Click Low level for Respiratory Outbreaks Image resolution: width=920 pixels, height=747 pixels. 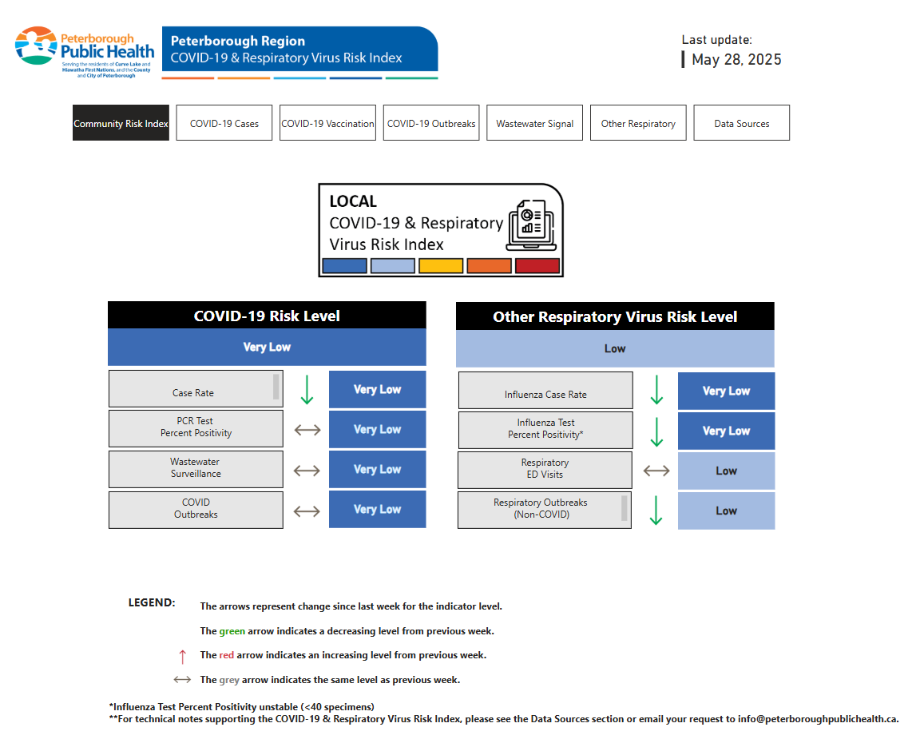click(x=727, y=511)
